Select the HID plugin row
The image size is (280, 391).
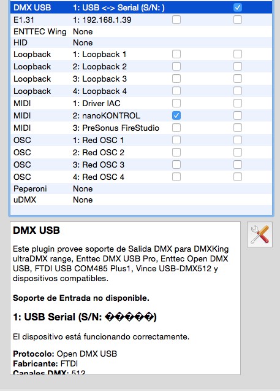coord(141,42)
